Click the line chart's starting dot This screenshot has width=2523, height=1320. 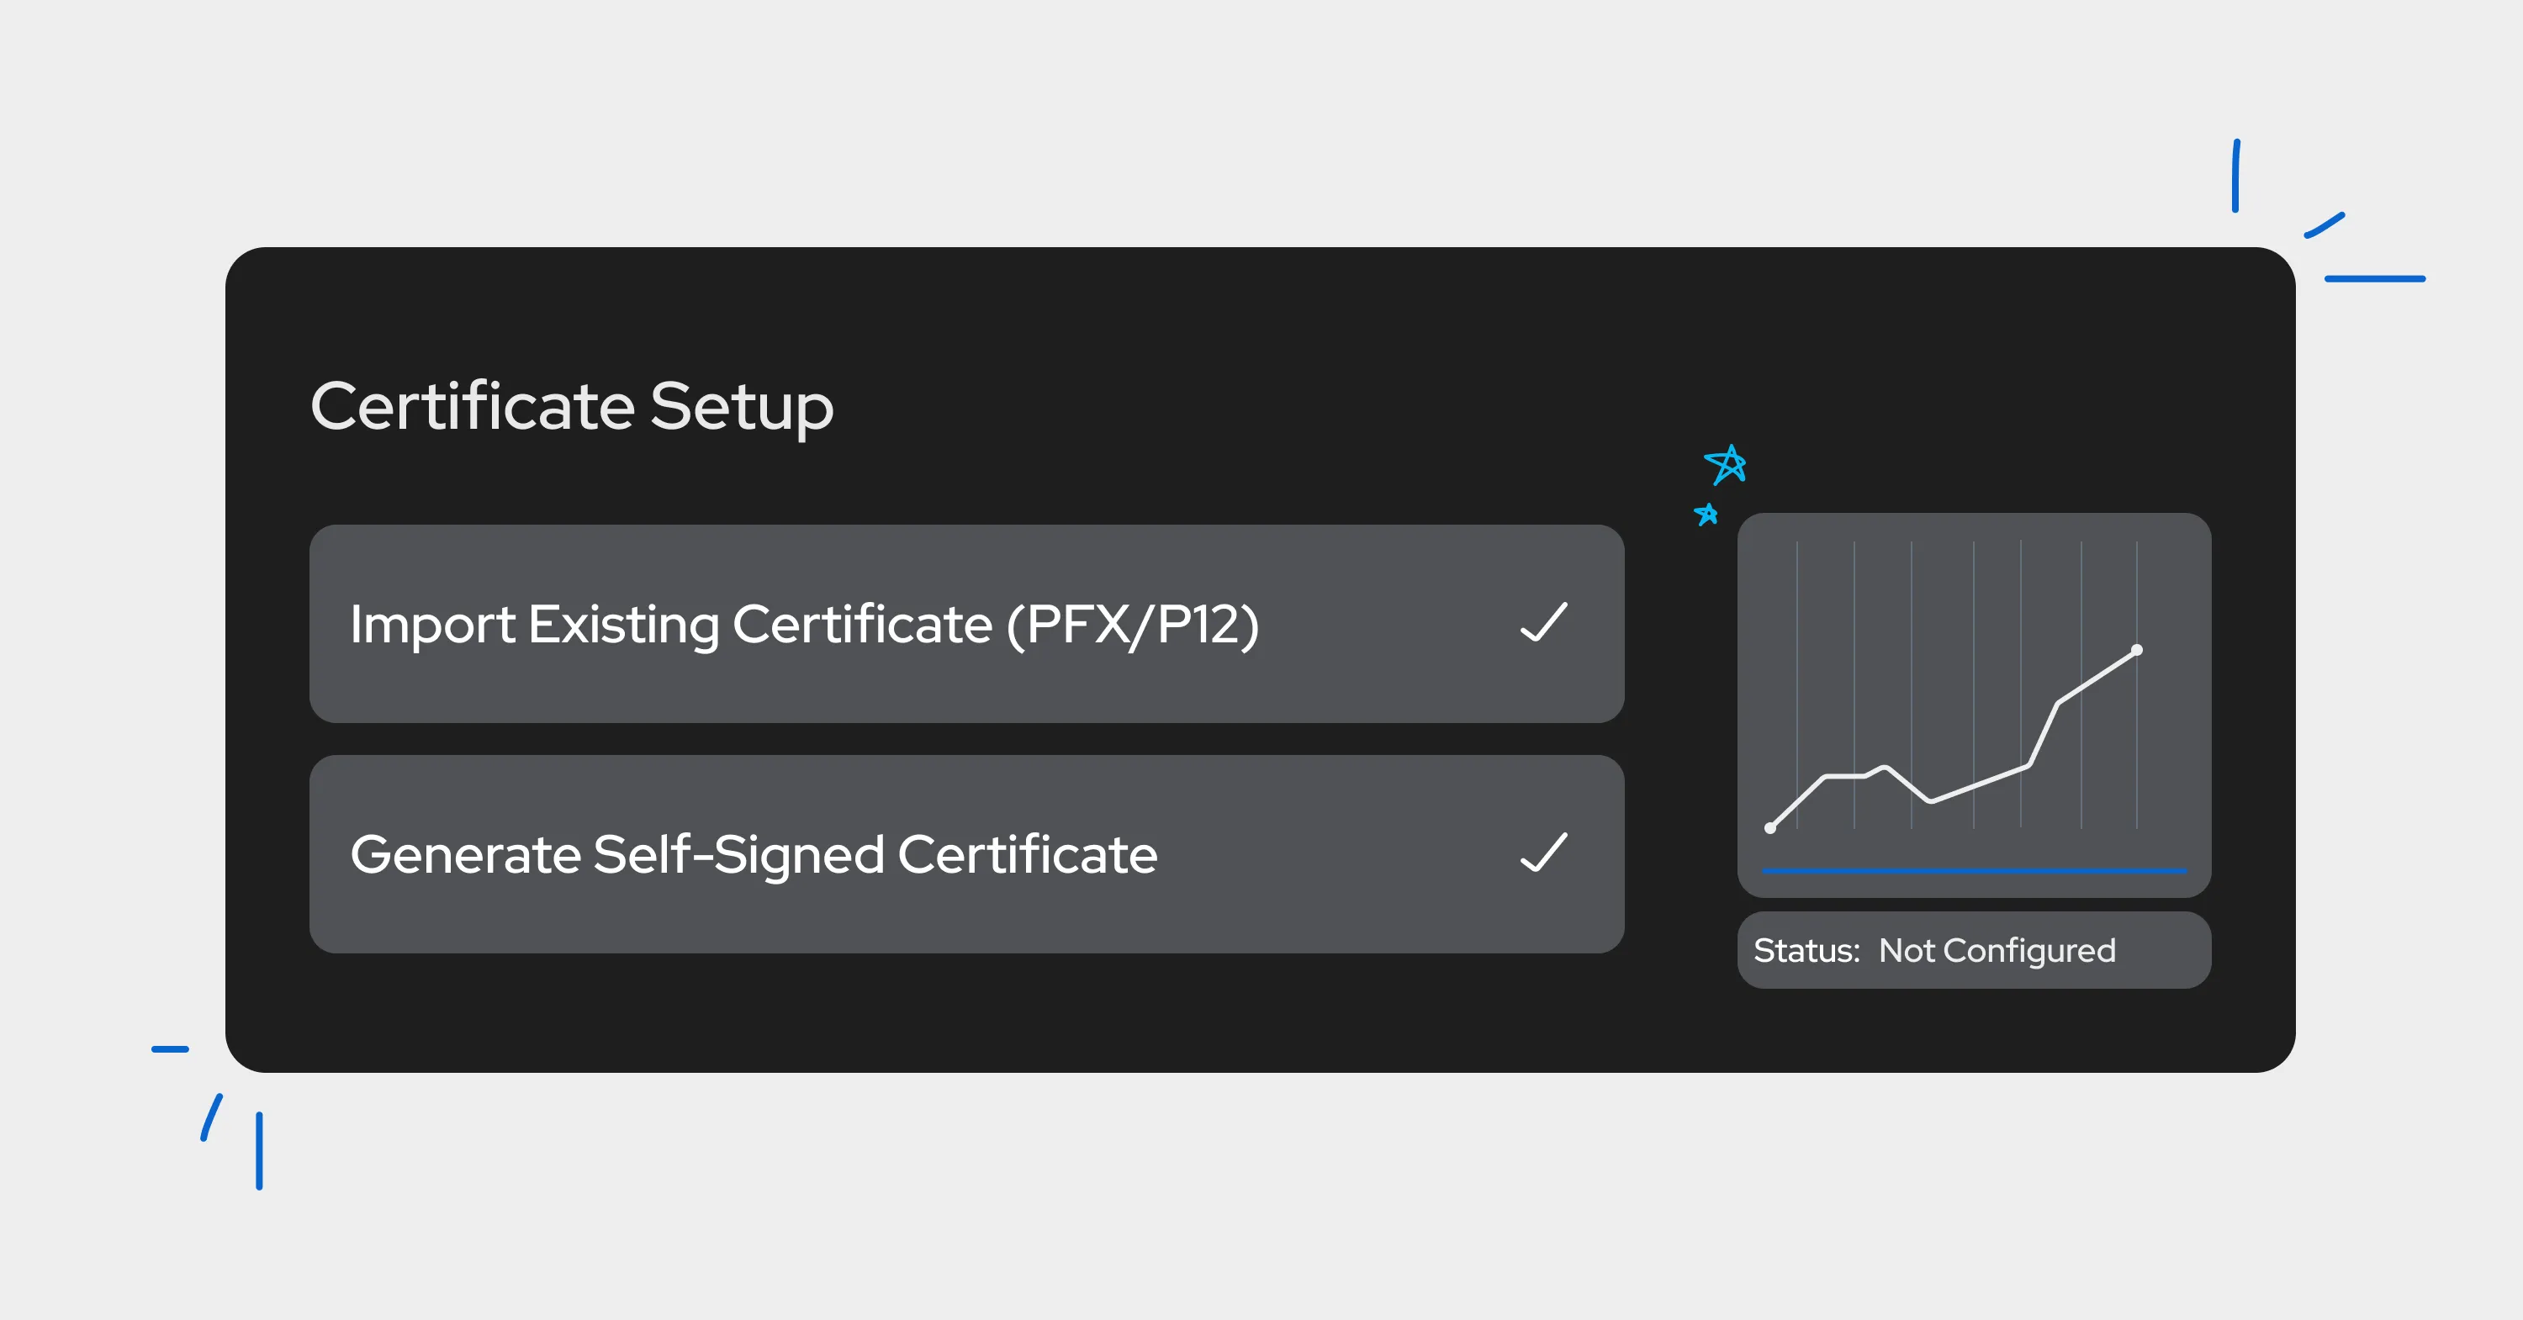[x=1769, y=828]
